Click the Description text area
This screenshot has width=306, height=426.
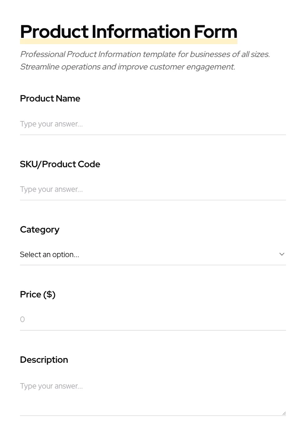[x=153, y=391]
